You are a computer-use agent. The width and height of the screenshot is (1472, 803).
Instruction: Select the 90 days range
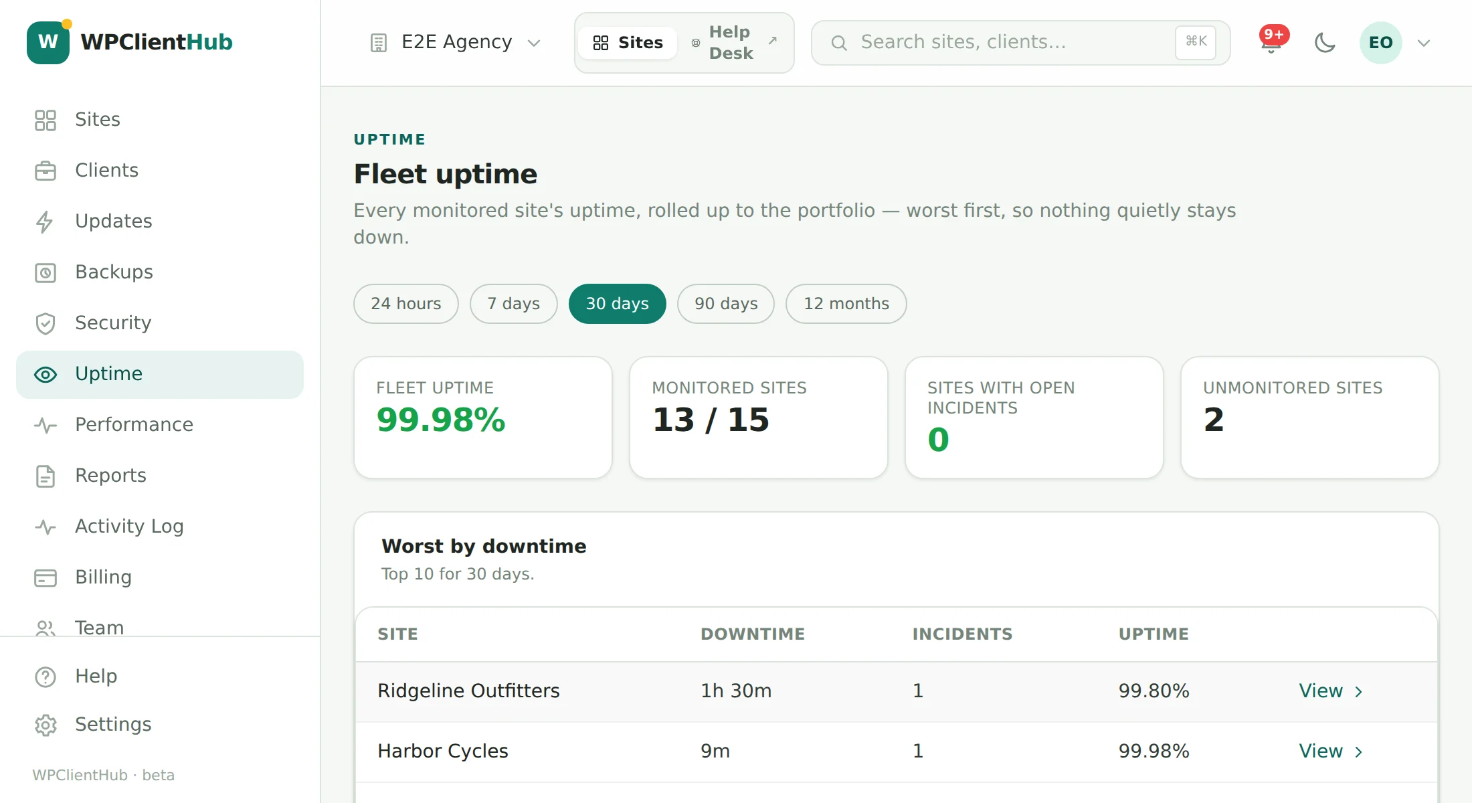pyautogui.click(x=726, y=304)
